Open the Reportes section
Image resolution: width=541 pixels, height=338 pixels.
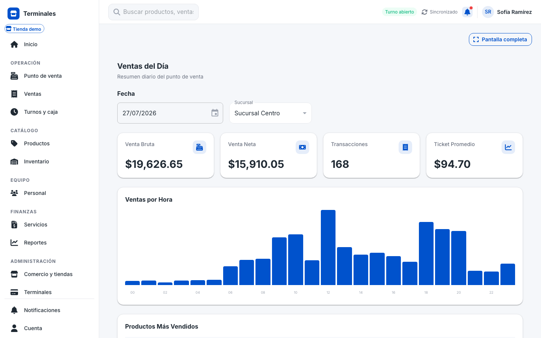tap(50, 243)
